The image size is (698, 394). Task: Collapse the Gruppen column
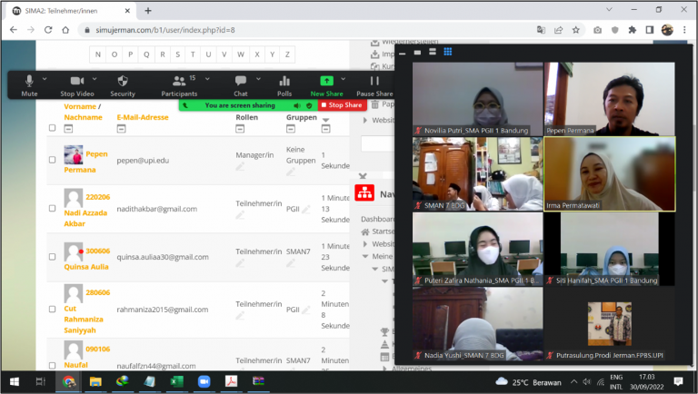click(x=291, y=129)
